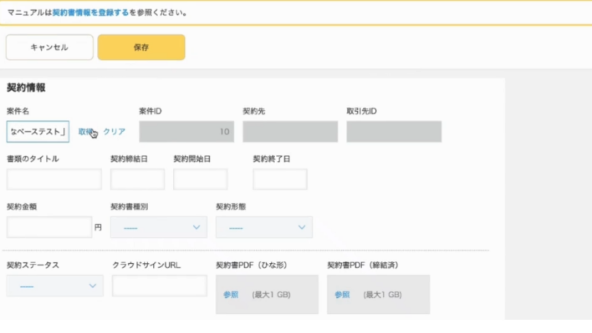
Task: Open the 契約形態 dropdown
Action: coord(264,227)
